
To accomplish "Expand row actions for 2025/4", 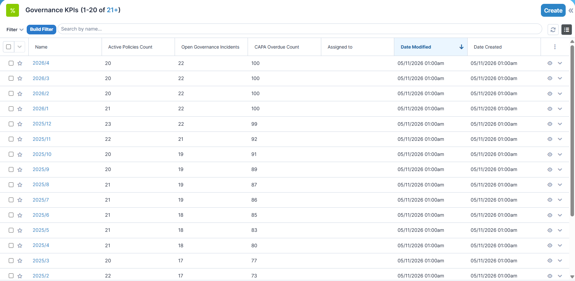I will pos(560,246).
